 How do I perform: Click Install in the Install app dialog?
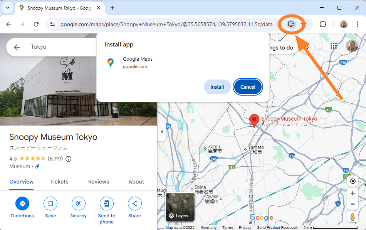pos(217,87)
